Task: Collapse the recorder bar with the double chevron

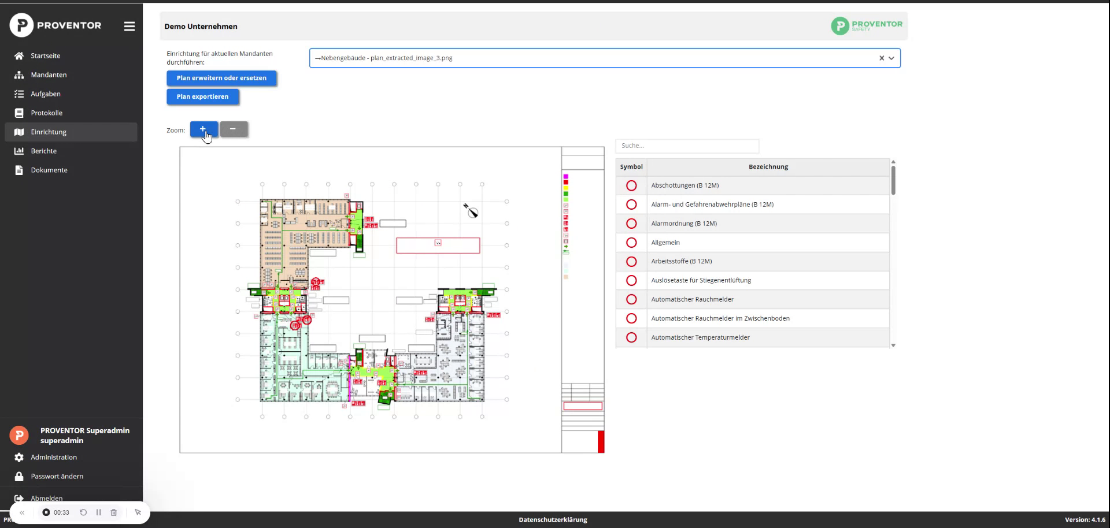Action: [x=22, y=512]
